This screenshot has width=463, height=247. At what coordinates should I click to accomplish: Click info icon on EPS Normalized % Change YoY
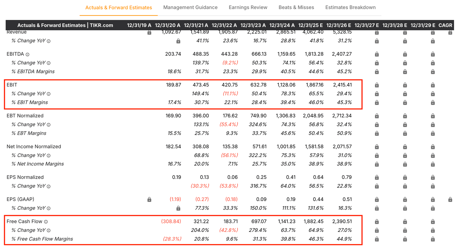[x=49, y=186]
